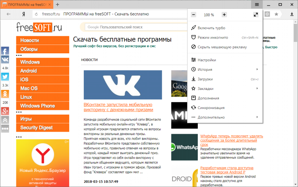Open the 'Новости' sidebar section
Screen dimensions: 298x187
pos(43,40)
